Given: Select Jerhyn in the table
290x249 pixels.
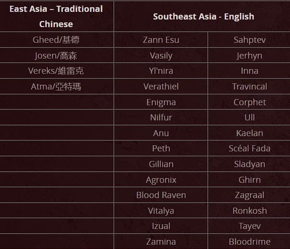Looking at the screenshot, I should (249, 55).
